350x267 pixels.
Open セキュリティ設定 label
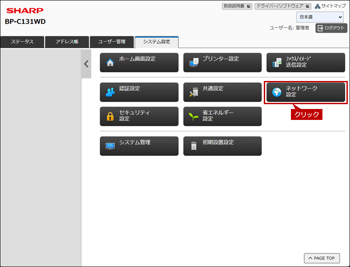pos(134,116)
